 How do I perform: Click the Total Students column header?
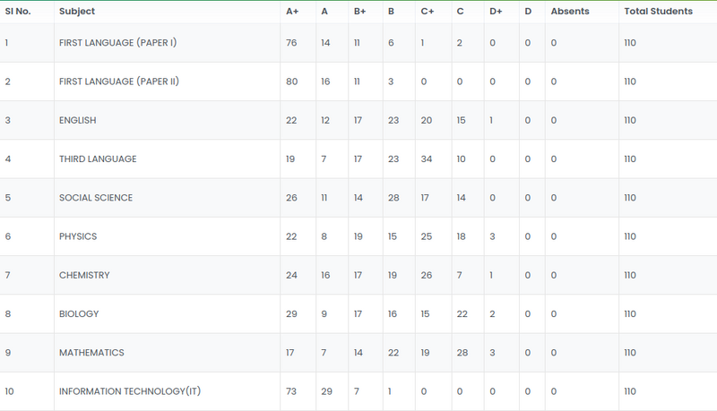[x=658, y=12]
